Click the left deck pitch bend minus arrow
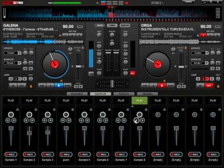The image size is (224, 168). tap(76, 86)
